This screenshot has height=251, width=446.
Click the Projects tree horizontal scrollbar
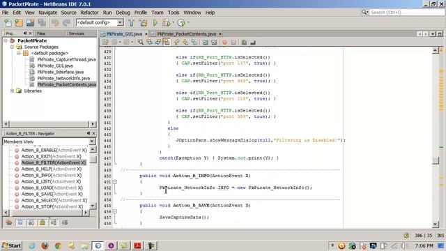tap(49, 124)
